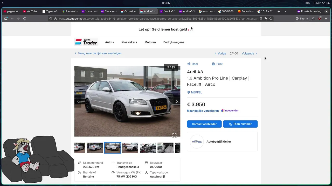This screenshot has height=186, width=332.
Task: Show site info via padlock icon
Action: (55, 19)
